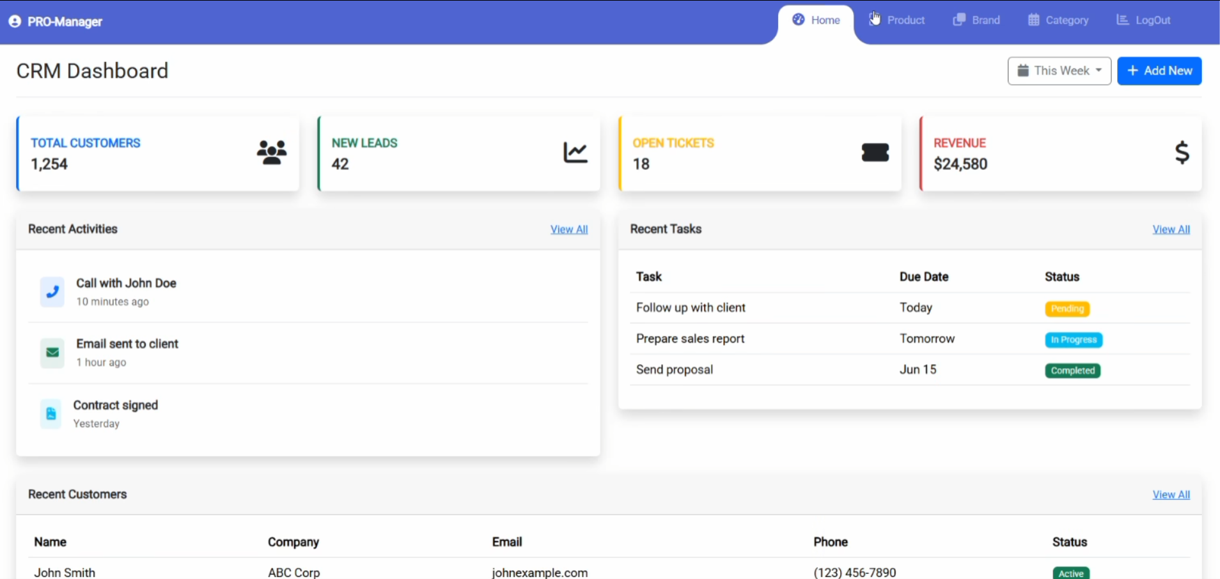Click the envelope icon for Email sent to client
This screenshot has height=579, width=1220.
point(52,353)
